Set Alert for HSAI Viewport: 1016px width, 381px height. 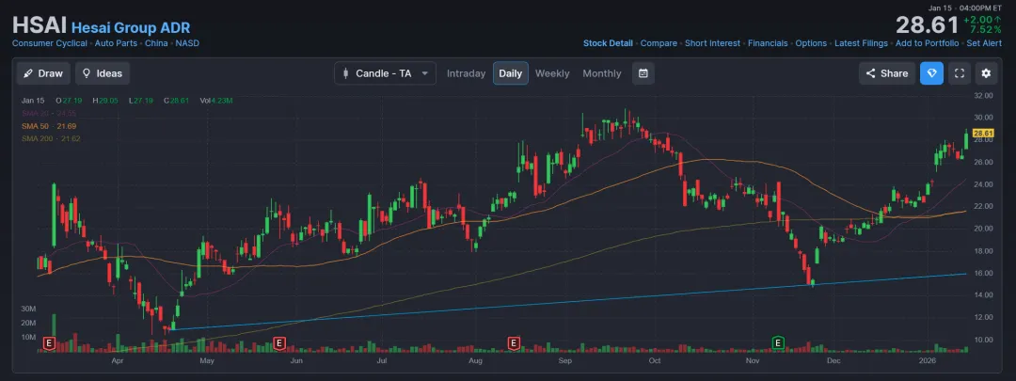(x=984, y=43)
